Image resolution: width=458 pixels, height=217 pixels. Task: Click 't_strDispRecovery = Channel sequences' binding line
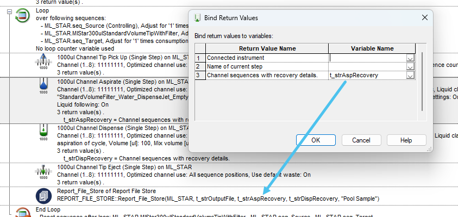147,158
